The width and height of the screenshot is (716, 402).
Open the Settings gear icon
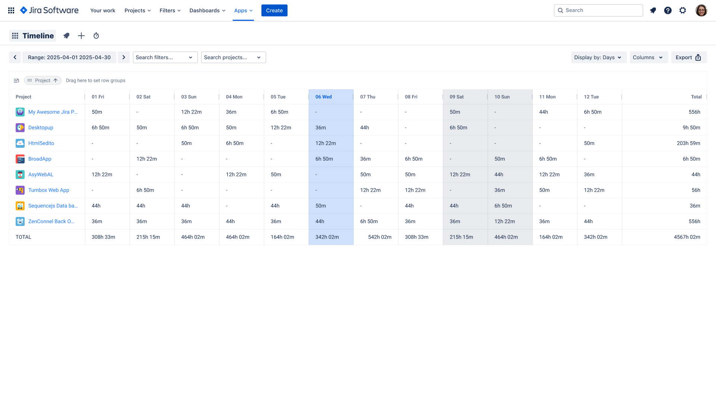[683, 10]
